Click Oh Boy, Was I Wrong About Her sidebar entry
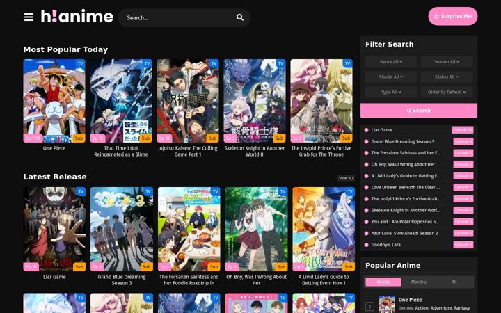The width and height of the screenshot is (501, 313). (403, 164)
